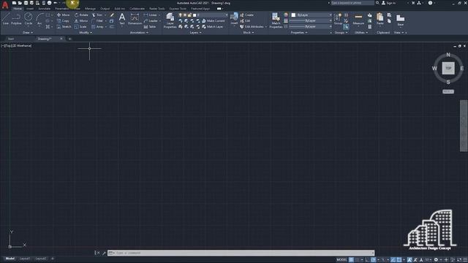Switch to the Start file tab
468x263 pixels.
click(11, 39)
